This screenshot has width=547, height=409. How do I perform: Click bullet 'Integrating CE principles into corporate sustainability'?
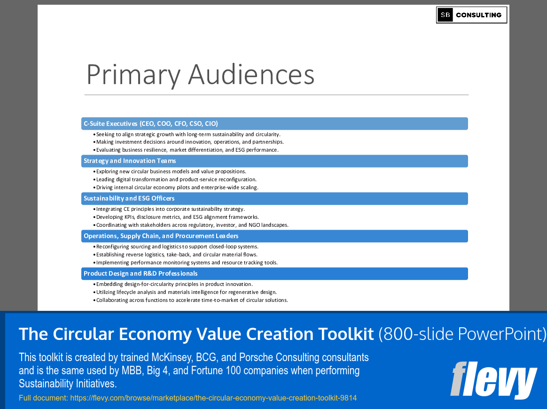(x=169, y=209)
